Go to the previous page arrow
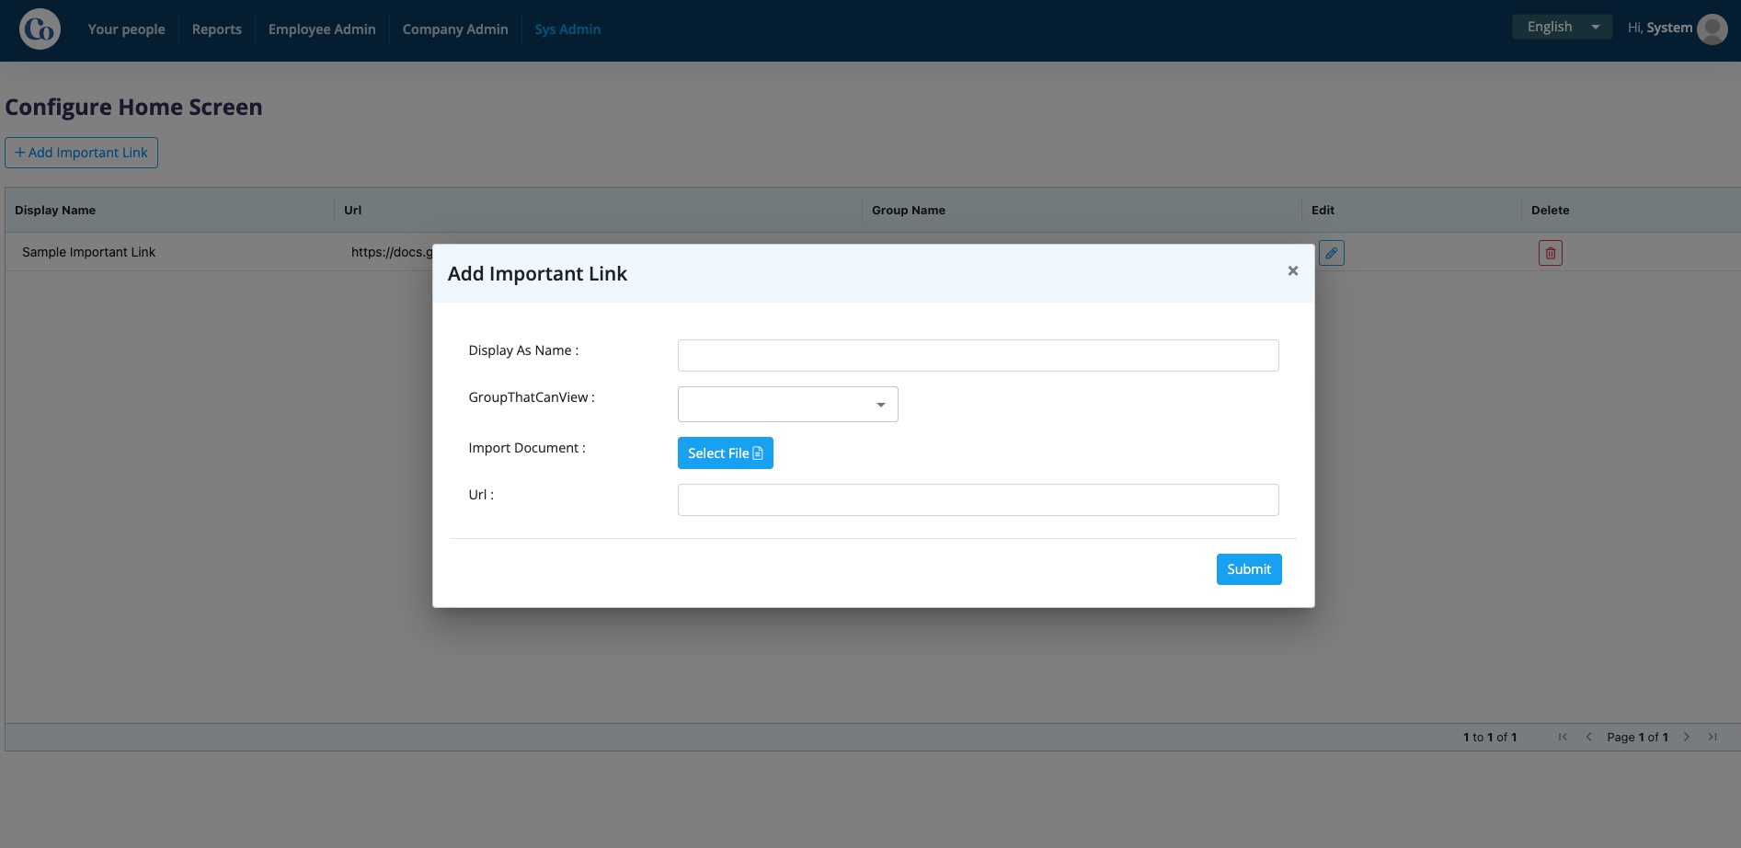Screen dimensions: 1741x848 tap(1588, 737)
